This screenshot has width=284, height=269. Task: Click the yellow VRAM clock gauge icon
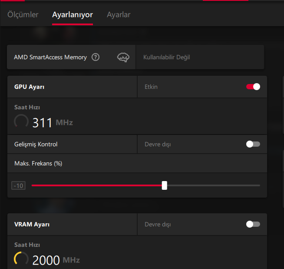click(x=21, y=259)
